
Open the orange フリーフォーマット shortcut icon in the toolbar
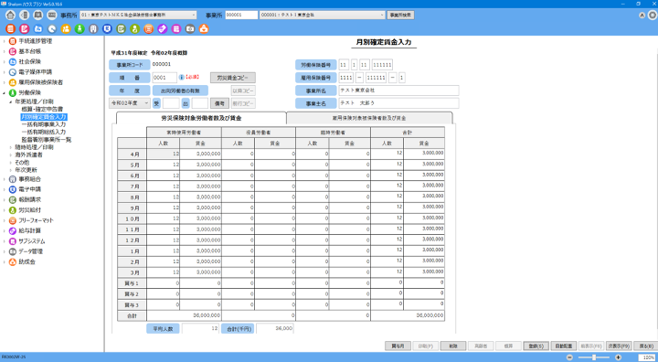(x=149, y=29)
